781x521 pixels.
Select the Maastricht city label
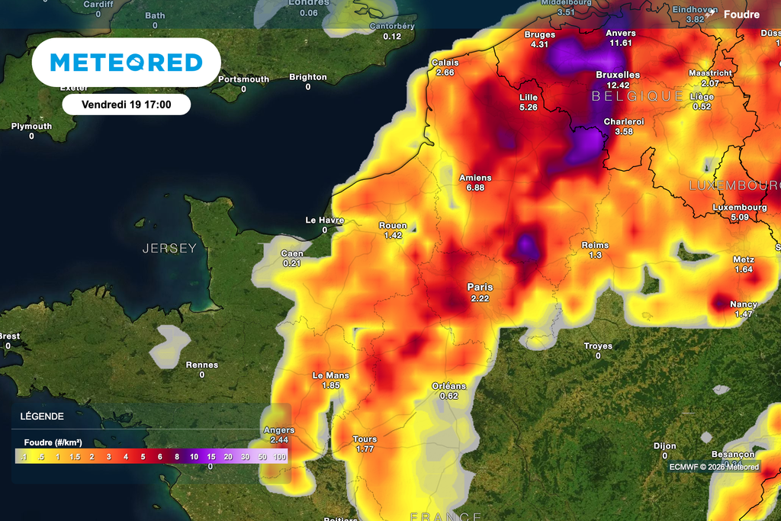tap(710, 73)
